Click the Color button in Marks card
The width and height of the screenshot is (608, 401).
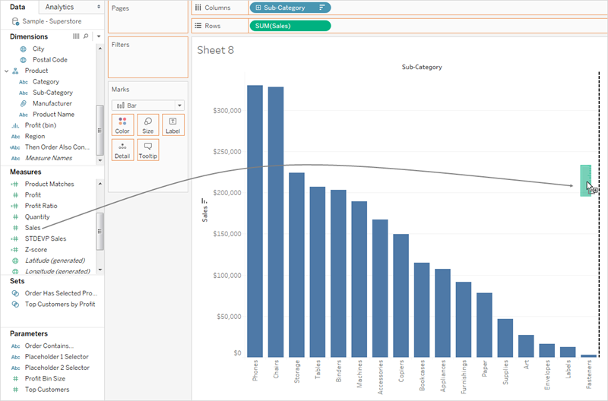pyautogui.click(x=122, y=125)
